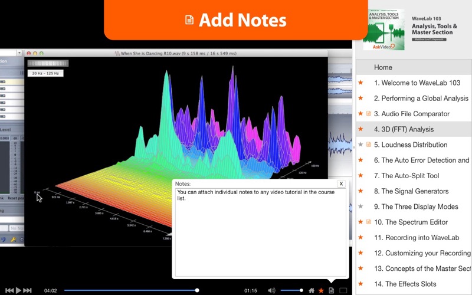
Task: Enable gray star for The Three Display Modes
Action: 360,206
